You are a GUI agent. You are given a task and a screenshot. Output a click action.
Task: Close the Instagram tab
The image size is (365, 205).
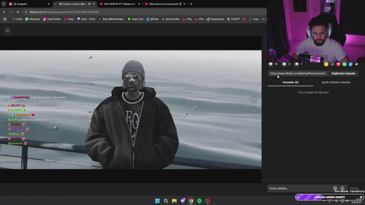[x=48, y=4]
